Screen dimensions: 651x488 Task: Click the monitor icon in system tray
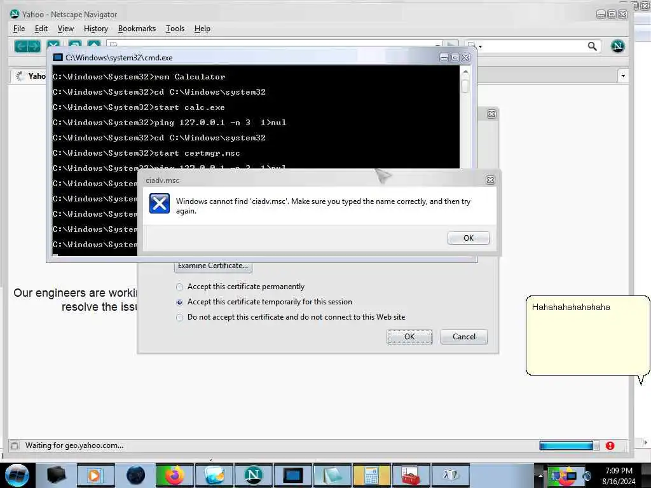[570, 475]
